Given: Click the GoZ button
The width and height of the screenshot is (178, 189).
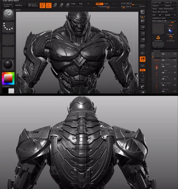Looking at the screenshot, I should pyautogui.click(x=154, y=15).
